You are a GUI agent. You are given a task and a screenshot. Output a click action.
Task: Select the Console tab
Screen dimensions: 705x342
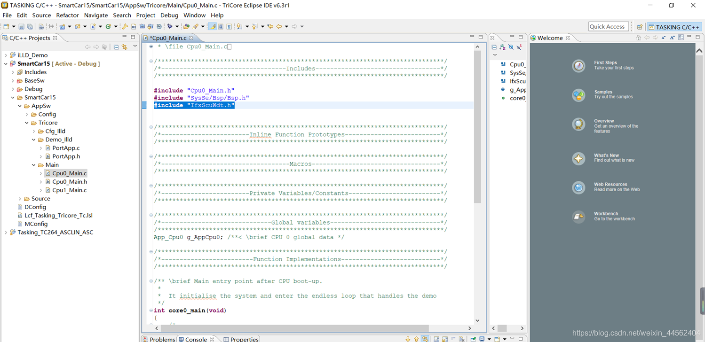click(196, 339)
